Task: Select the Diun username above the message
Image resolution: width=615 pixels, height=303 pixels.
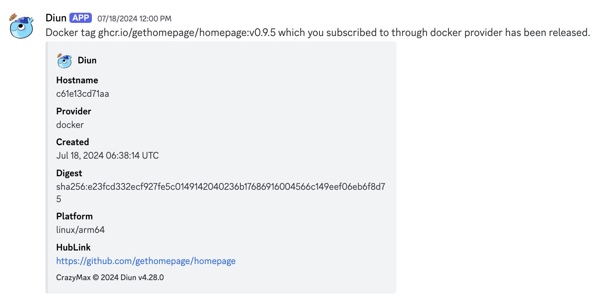Action: (55, 17)
